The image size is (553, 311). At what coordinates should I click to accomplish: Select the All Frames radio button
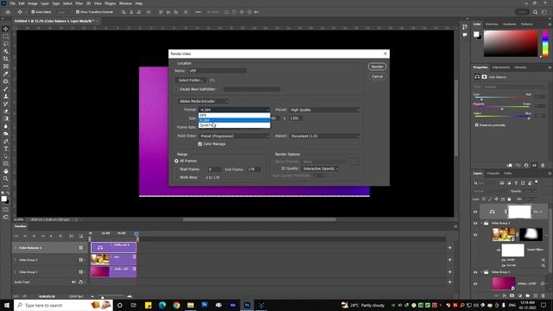[x=176, y=162]
